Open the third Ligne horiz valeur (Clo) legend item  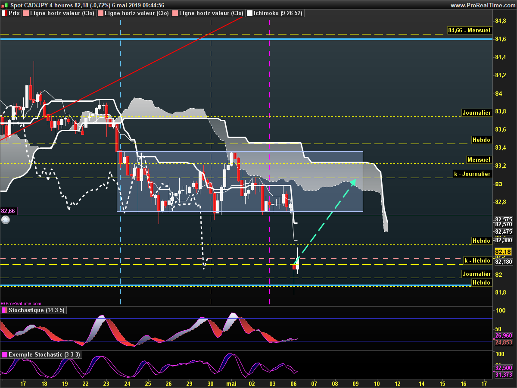click(x=208, y=13)
